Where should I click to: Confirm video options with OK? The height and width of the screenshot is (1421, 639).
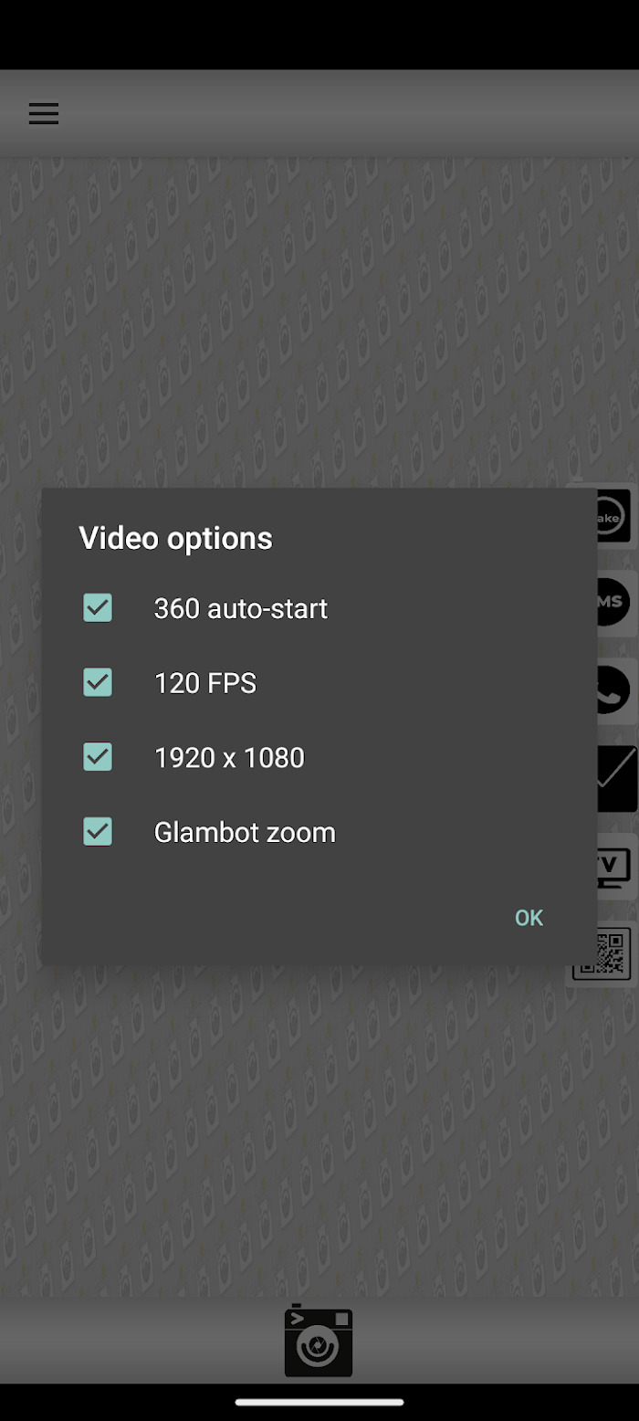pos(529,918)
